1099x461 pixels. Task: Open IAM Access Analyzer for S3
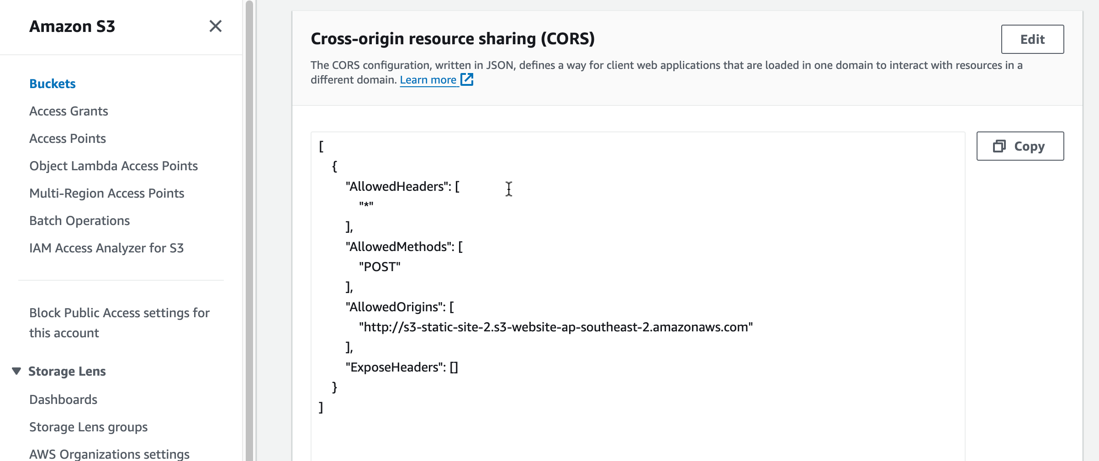106,248
